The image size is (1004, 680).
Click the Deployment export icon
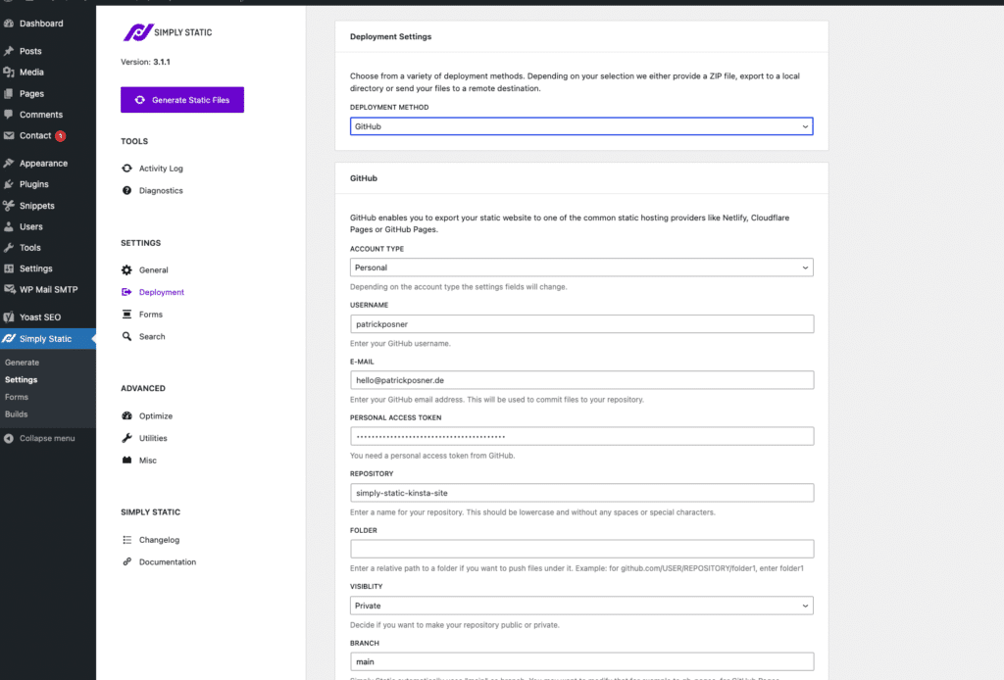126,292
